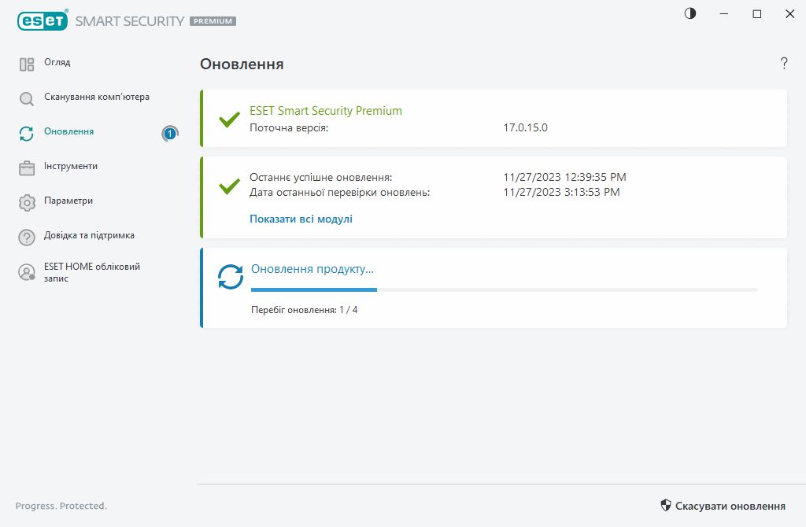Click the product update progress bar

pyautogui.click(x=503, y=290)
